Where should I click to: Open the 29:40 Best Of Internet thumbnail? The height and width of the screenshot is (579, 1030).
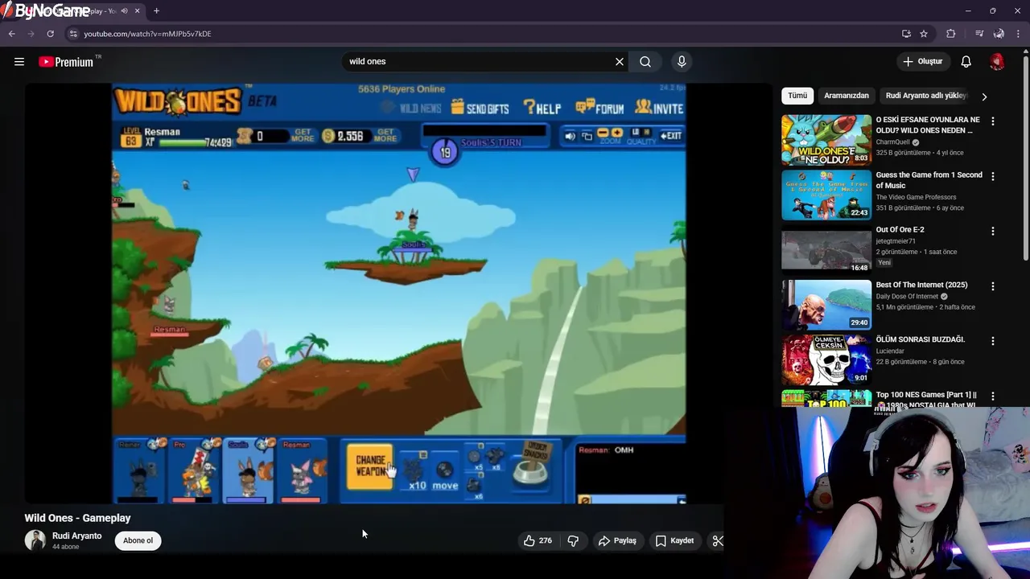[826, 305]
